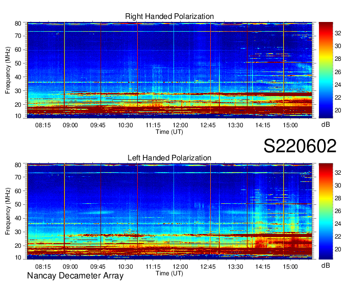347x282 pixels.
Task: Click the "13:30" time tick under the Left Handed plot
Action: pos(235,267)
